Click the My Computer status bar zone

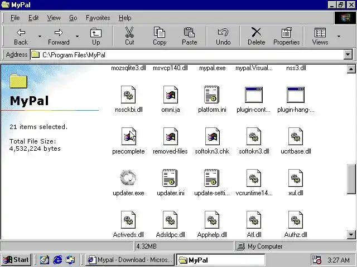pyautogui.click(x=295, y=246)
